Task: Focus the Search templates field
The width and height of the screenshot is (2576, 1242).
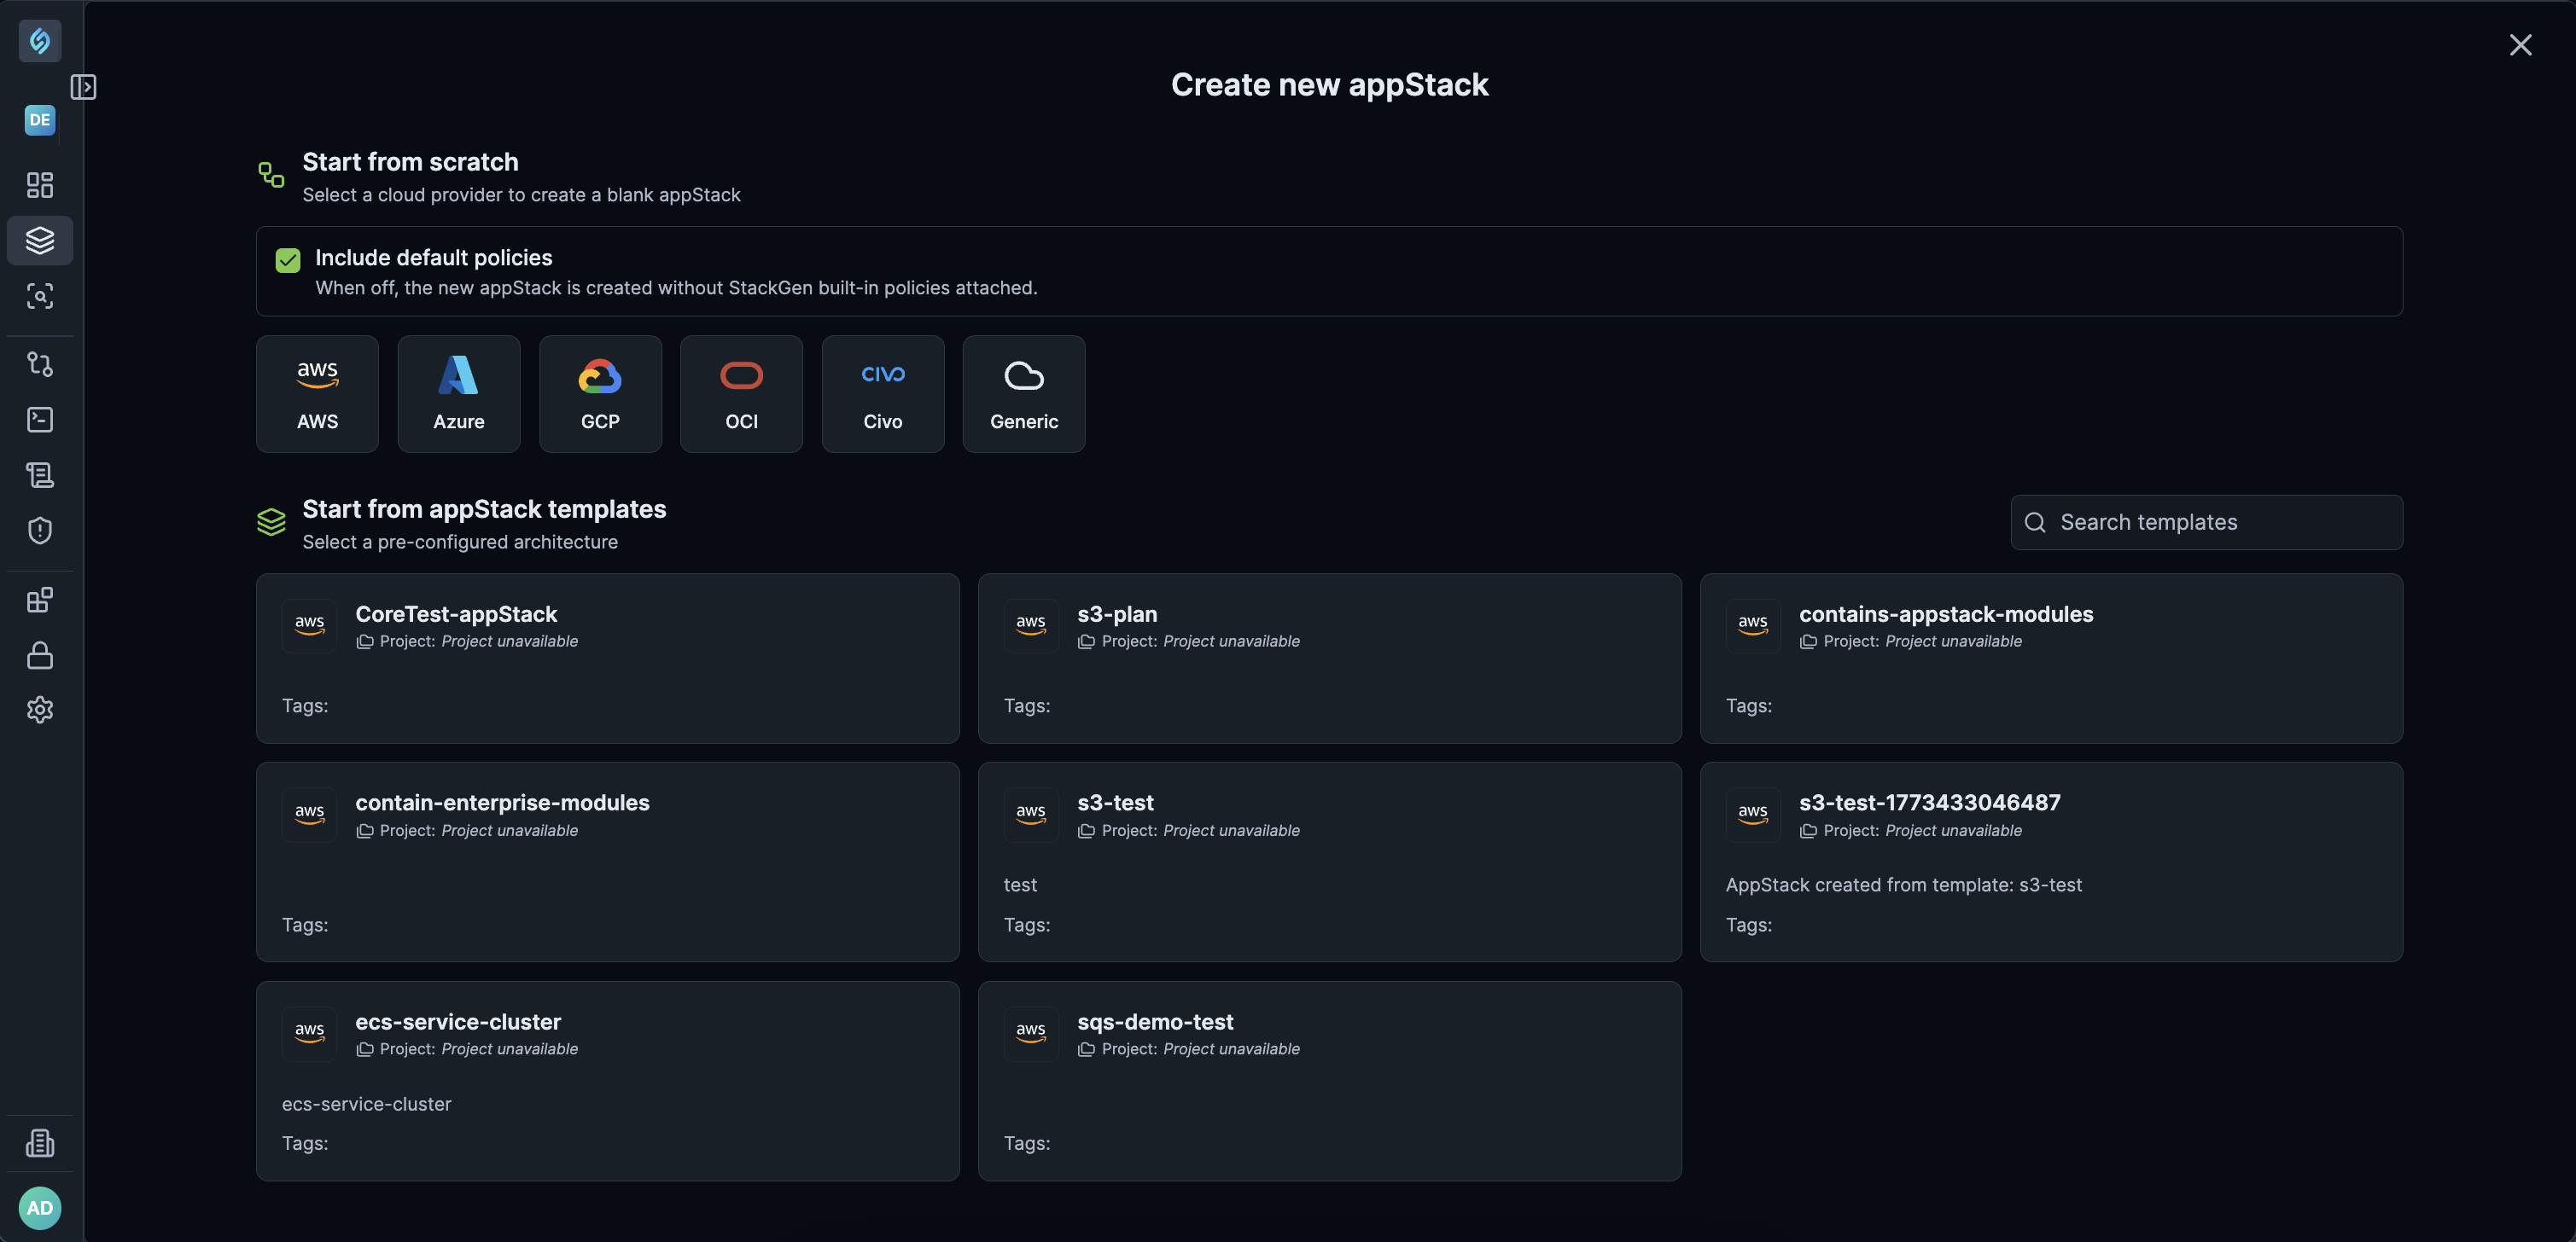Action: point(2206,523)
